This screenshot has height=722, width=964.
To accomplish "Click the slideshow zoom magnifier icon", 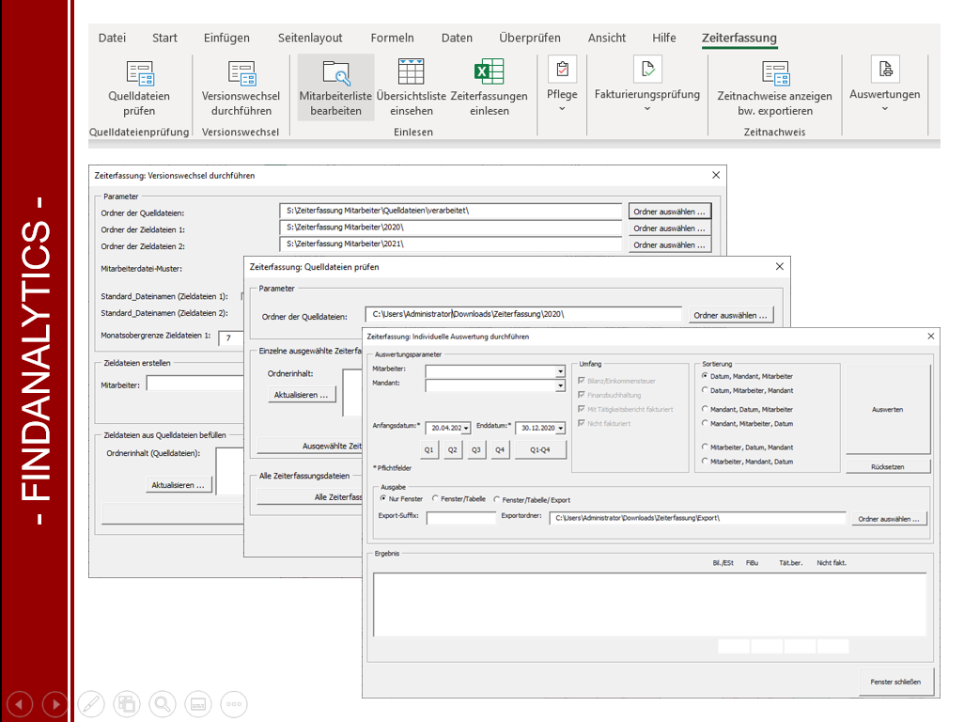I will coord(163,703).
